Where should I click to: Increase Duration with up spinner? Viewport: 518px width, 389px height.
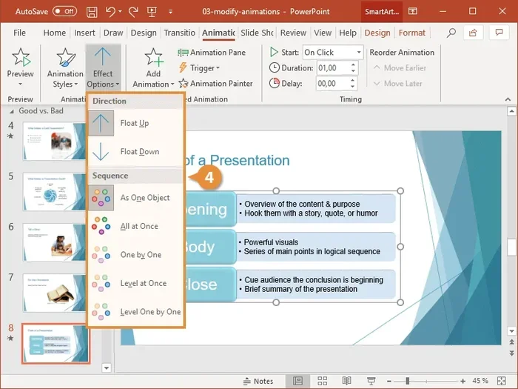click(x=353, y=64)
